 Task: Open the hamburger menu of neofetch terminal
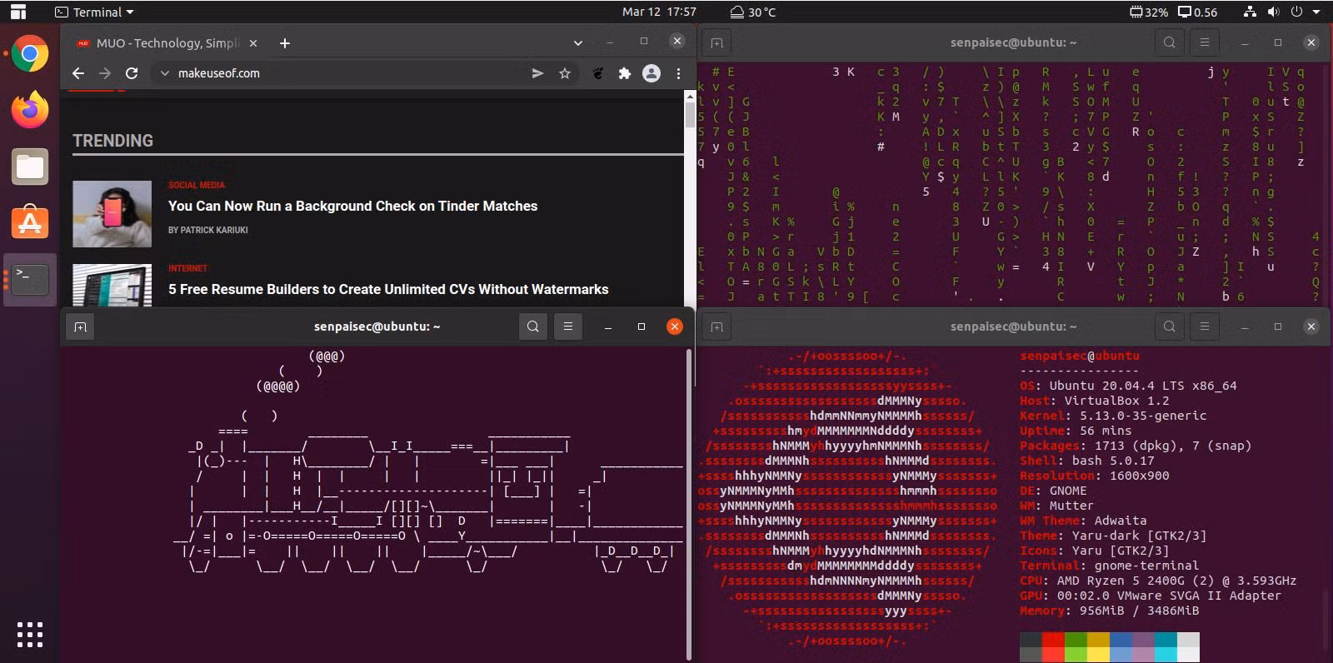point(1205,327)
